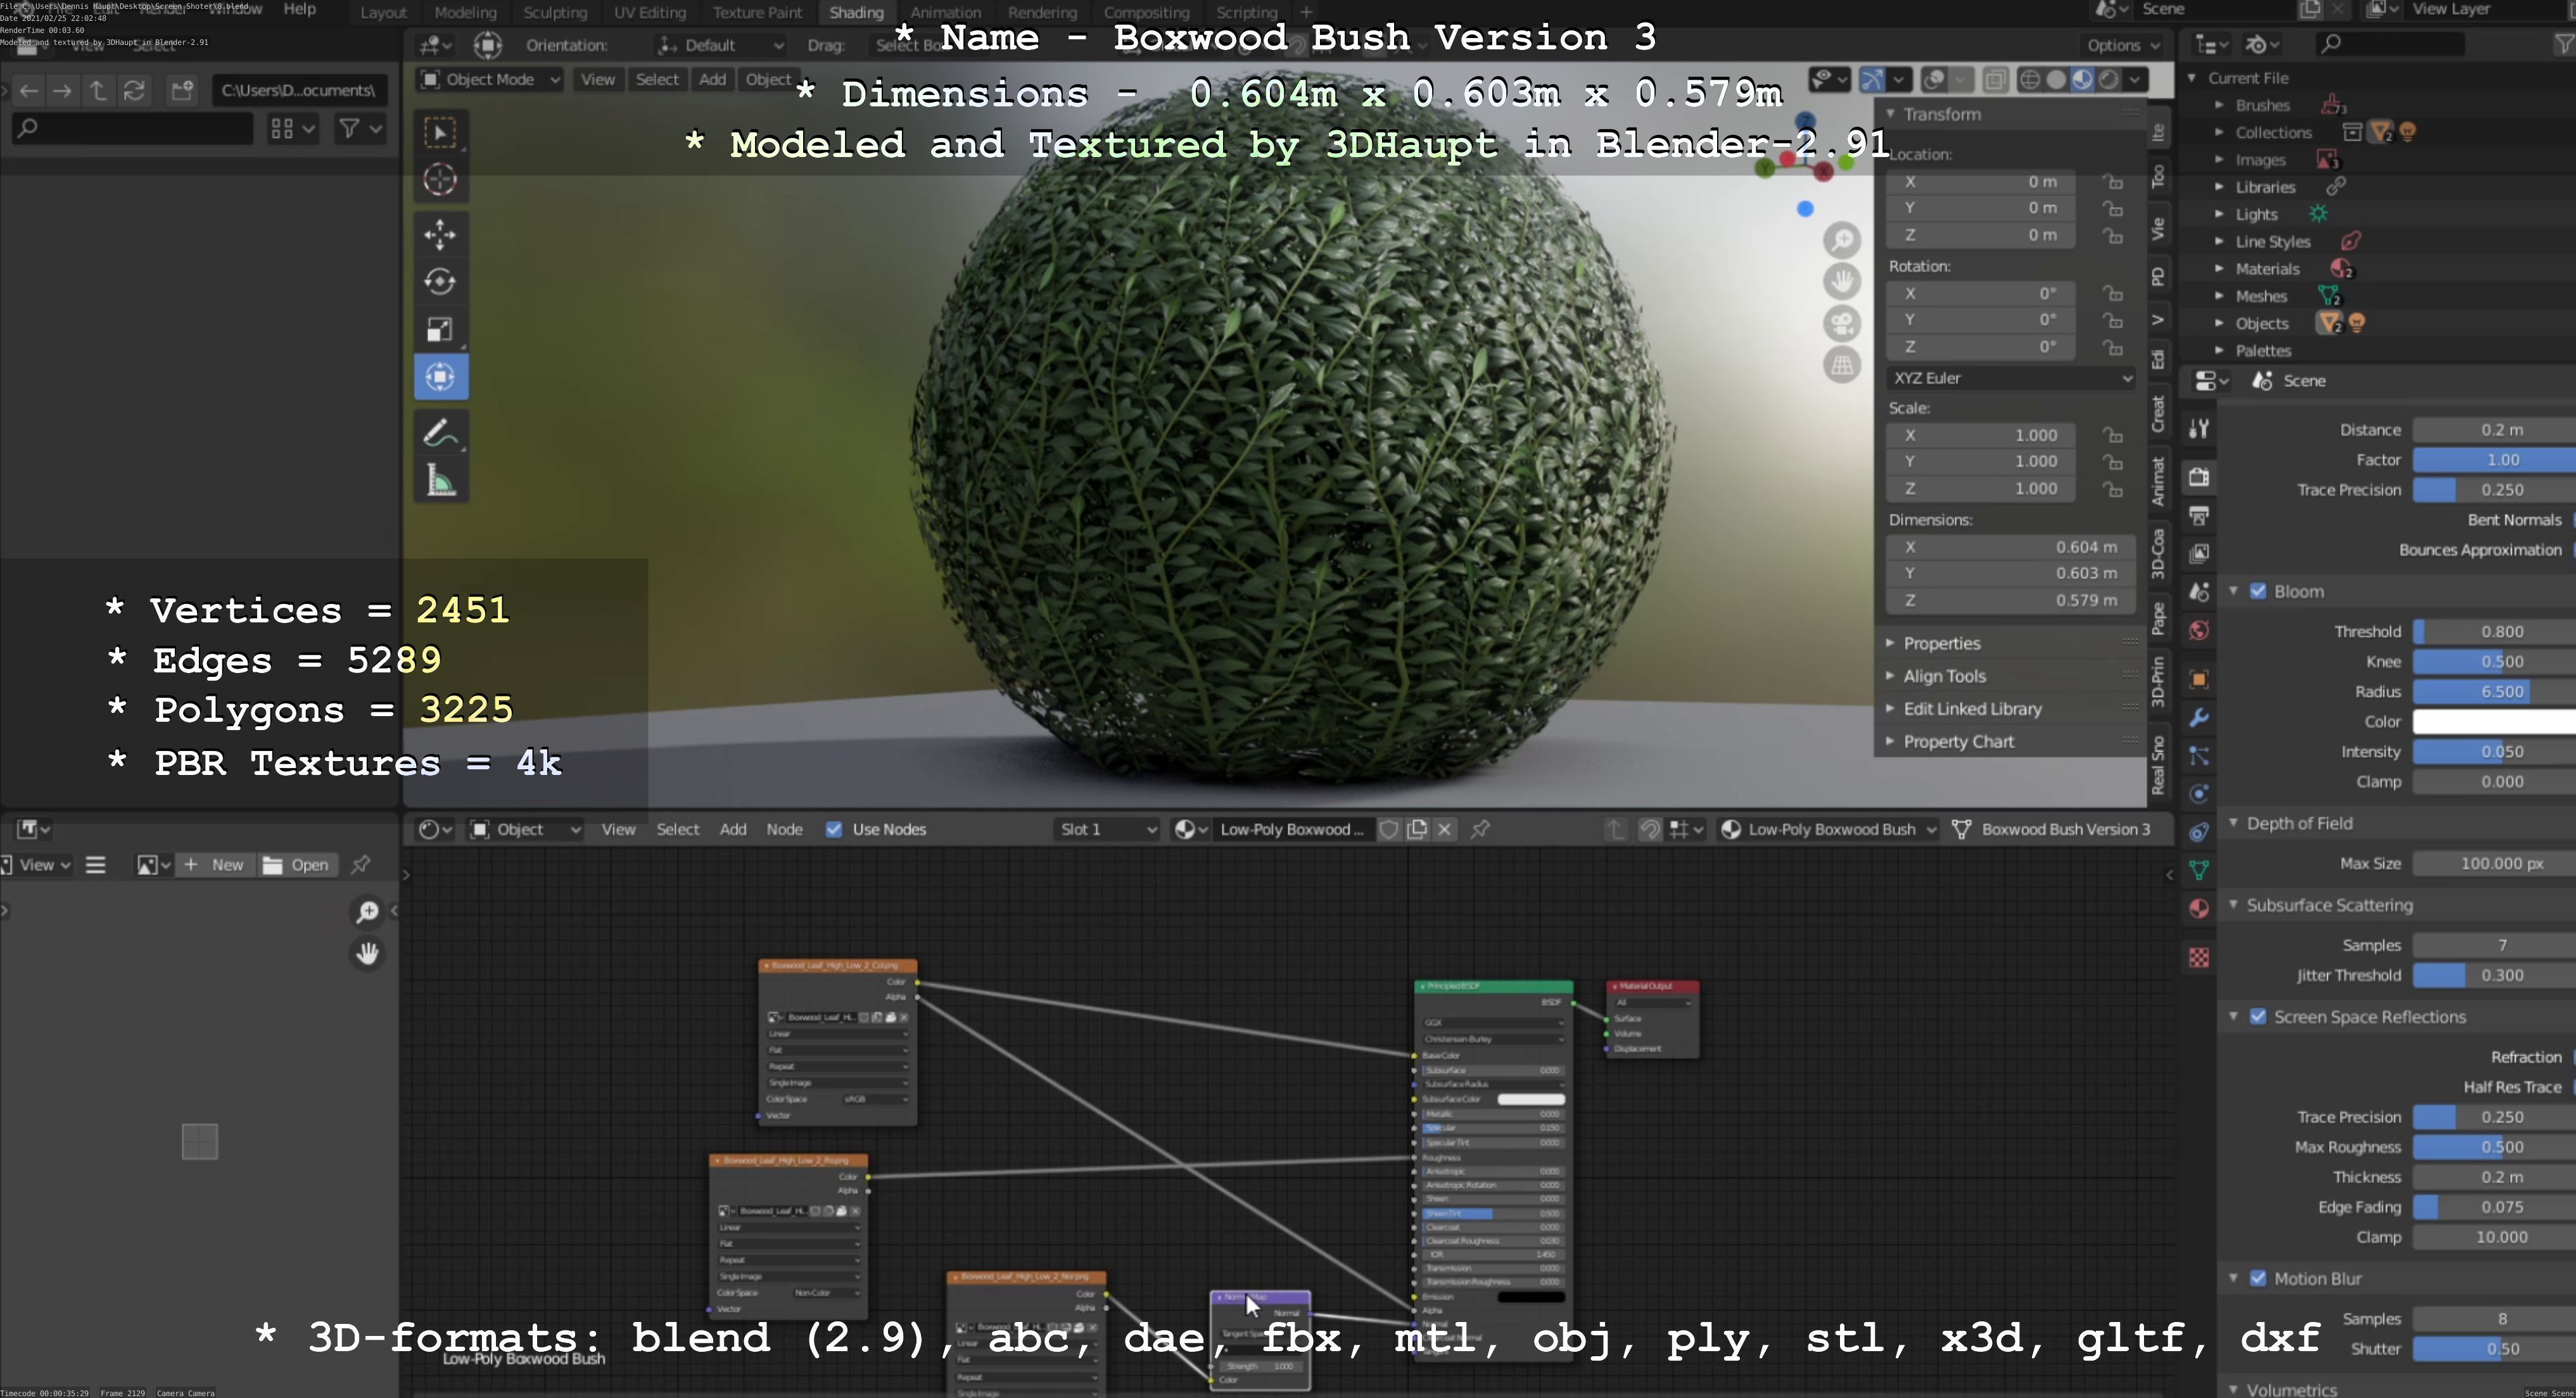Activate the Cursor tool

(x=440, y=180)
